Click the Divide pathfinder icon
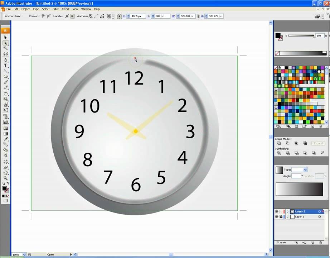Image resolution: width=330 pixels, height=258 pixels. click(x=279, y=153)
